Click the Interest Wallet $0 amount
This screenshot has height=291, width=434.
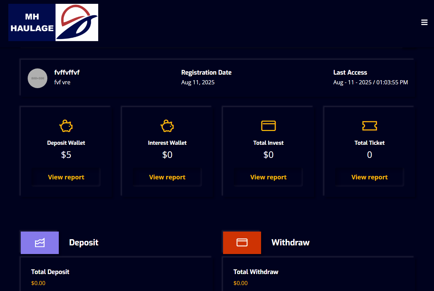point(167,155)
